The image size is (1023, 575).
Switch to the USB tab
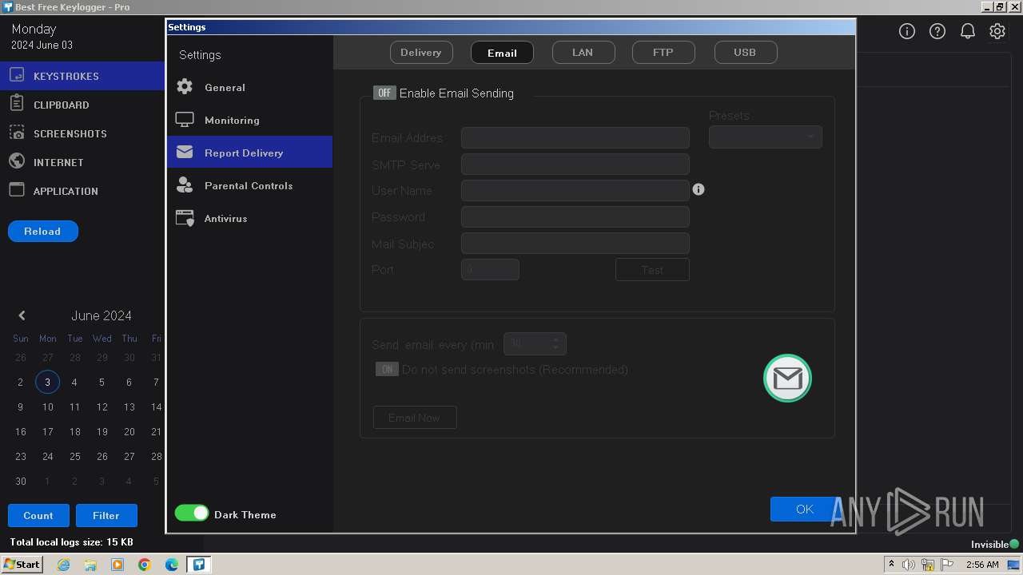[745, 52]
